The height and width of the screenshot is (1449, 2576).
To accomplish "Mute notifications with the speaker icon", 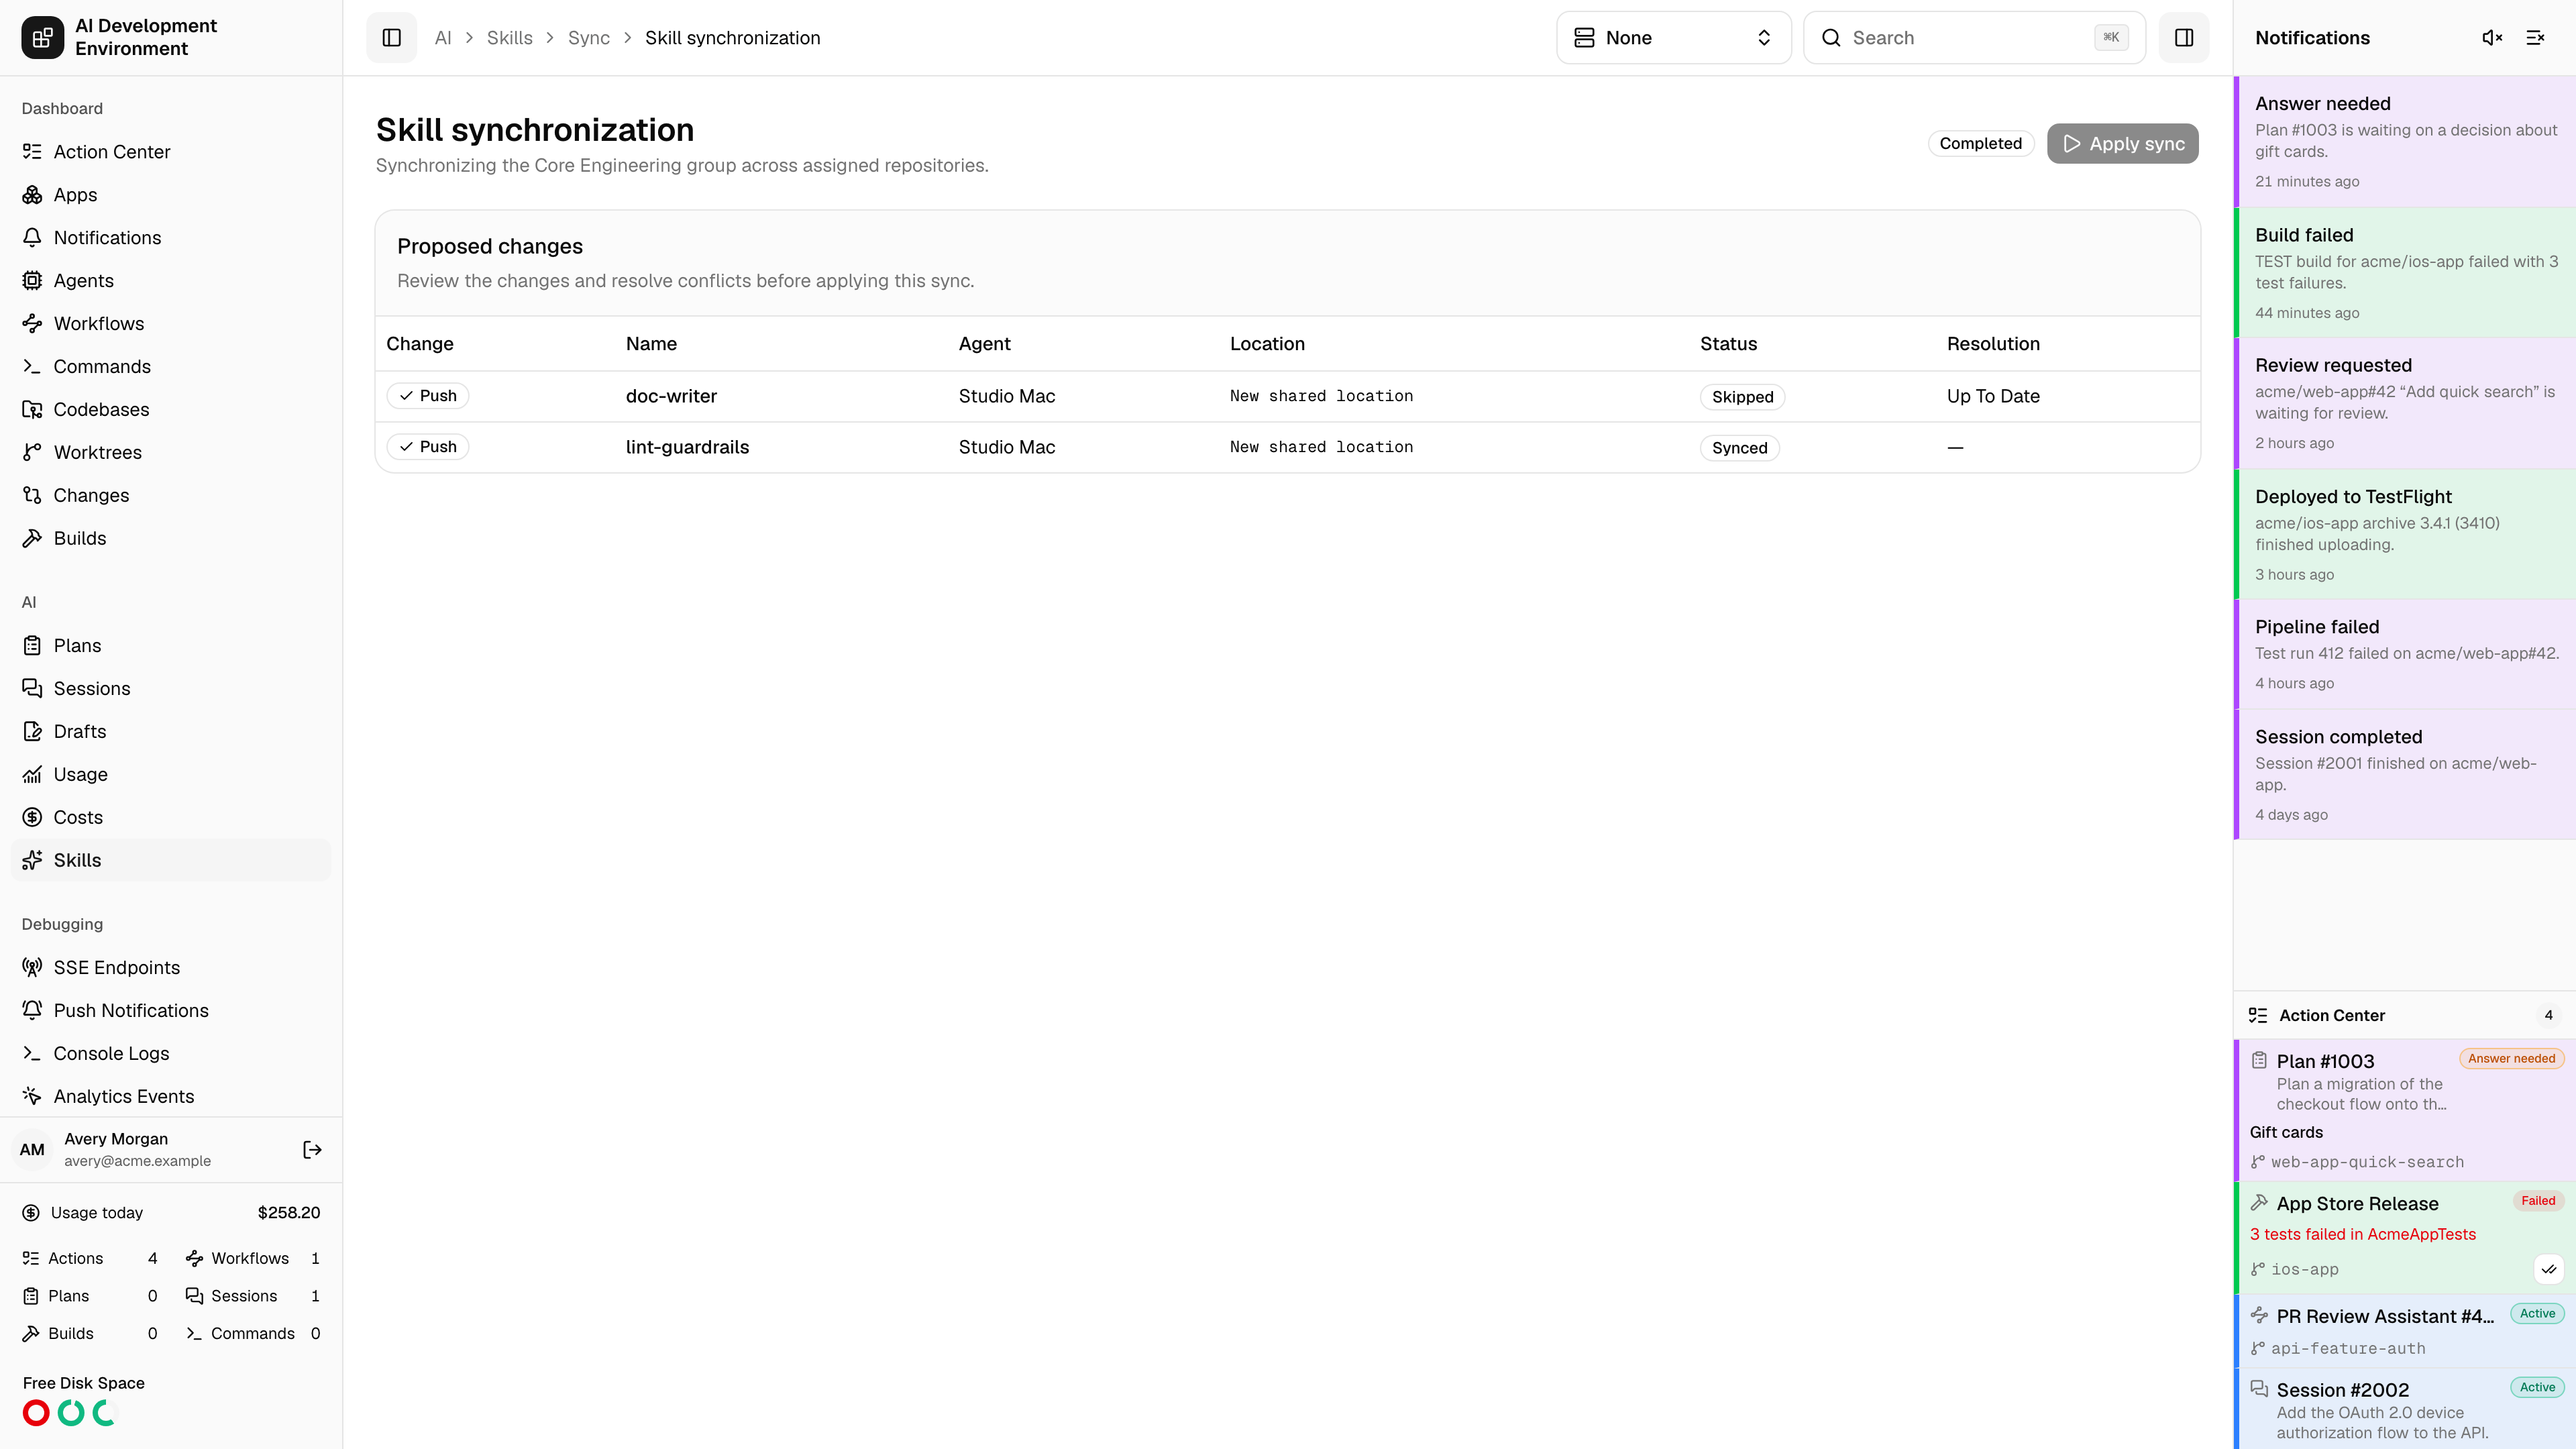I will (2492, 38).
